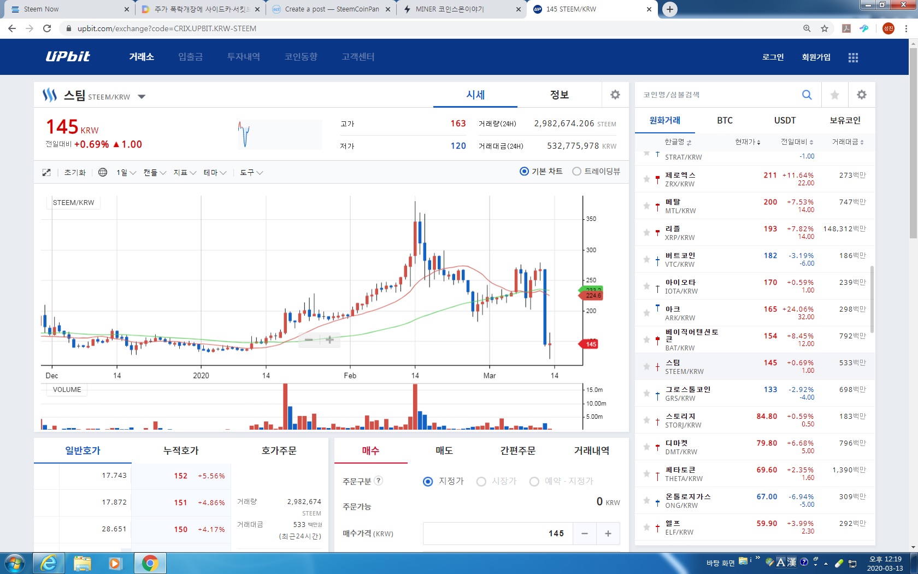The height and width of the screenshot is (574, 918).
Task: Increase buy price with plus stepper
Action: tap(608, 534)
